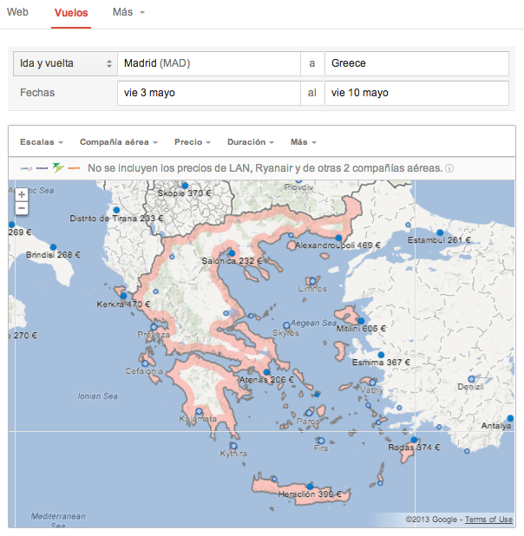The image size is (524, 536).
Task: Expand the Precio filter menu
Action: (x=192, y=141)
